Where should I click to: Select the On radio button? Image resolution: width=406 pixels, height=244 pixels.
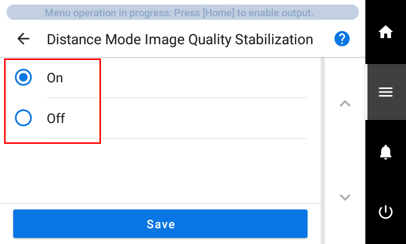pos(23,77)
